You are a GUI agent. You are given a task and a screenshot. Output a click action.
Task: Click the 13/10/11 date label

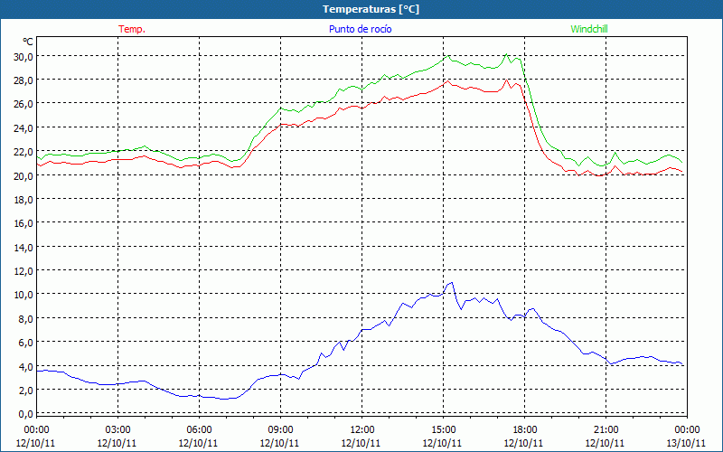tap(686, 443)
